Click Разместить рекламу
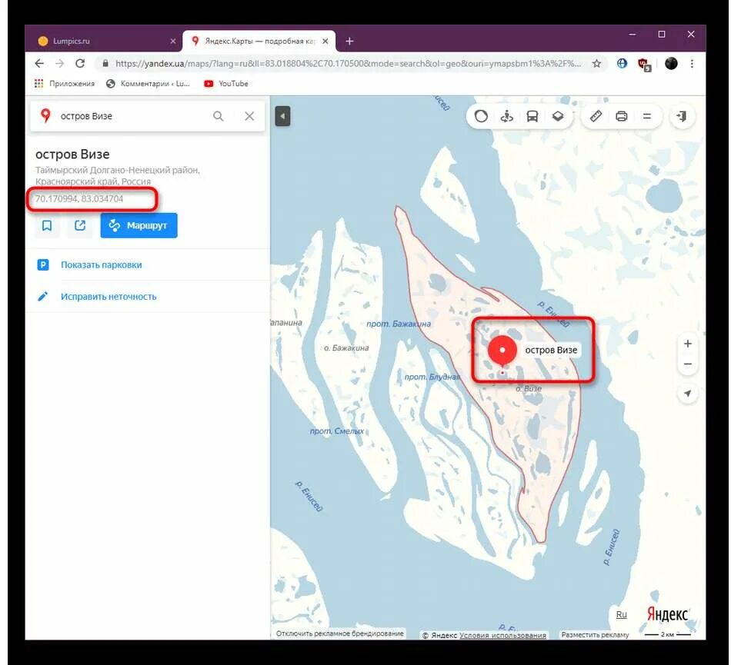 (595, 635)
